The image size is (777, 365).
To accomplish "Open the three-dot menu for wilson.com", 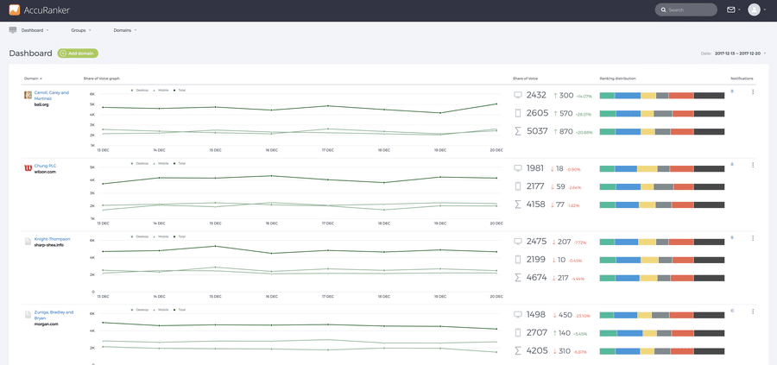I will tap(753, 165).
